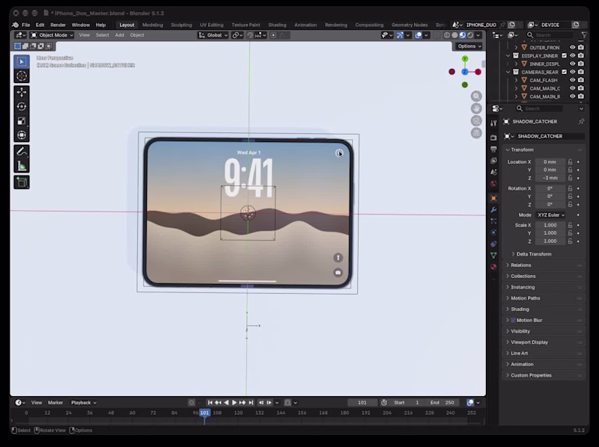The height and width of the screenshot is (447, 599).
Task: Click the viewport Options button
Action: click(469, 46)
